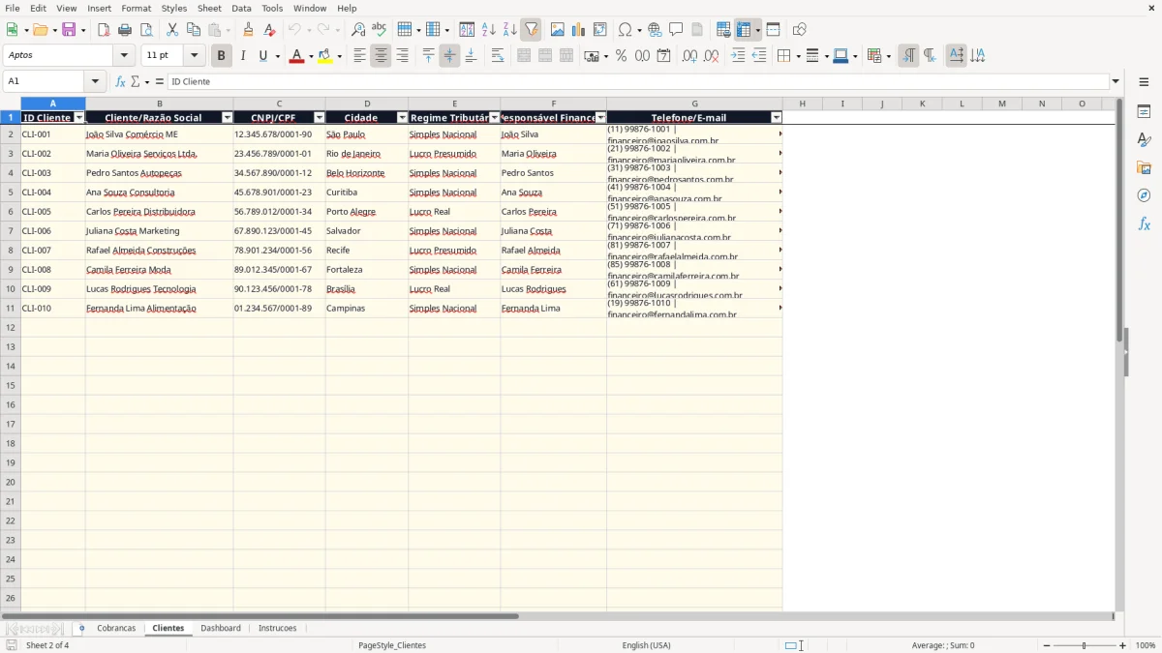Click the formula input line

tap(638, 81)
